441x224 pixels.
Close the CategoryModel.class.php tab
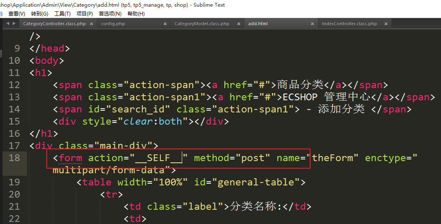click(x=239, y=24)
